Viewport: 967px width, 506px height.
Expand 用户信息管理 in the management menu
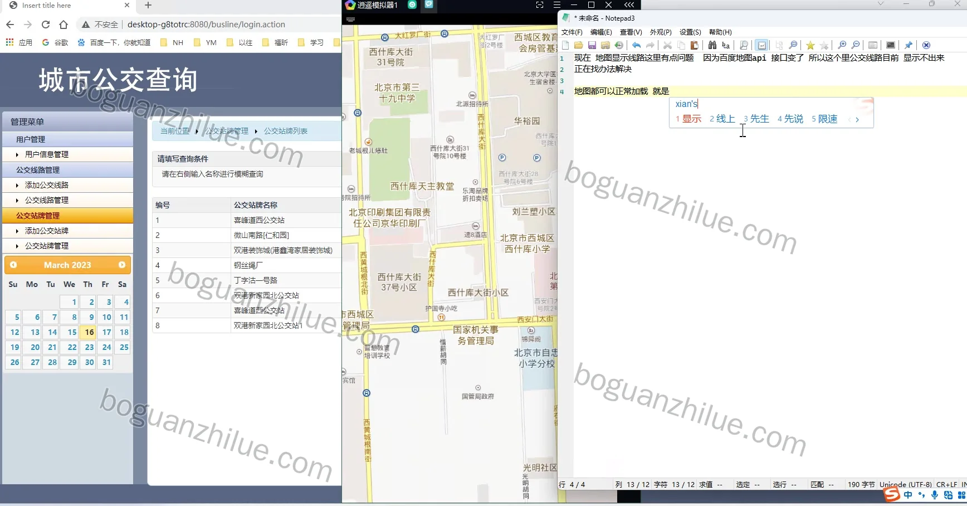[47, 154]
